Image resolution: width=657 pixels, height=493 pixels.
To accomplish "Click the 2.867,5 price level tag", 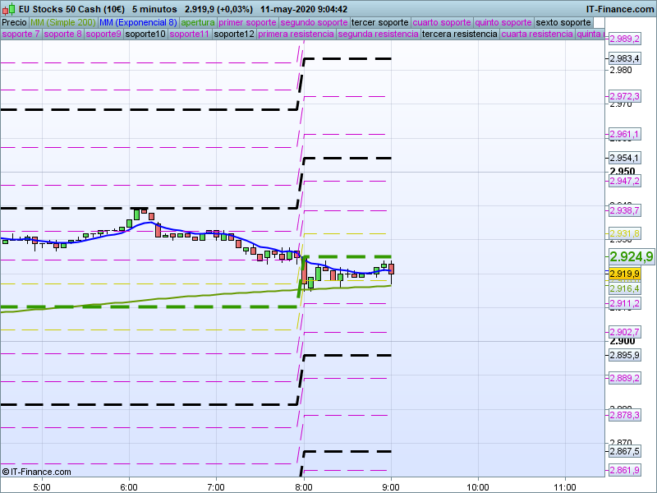I will (x=624, y=452).
